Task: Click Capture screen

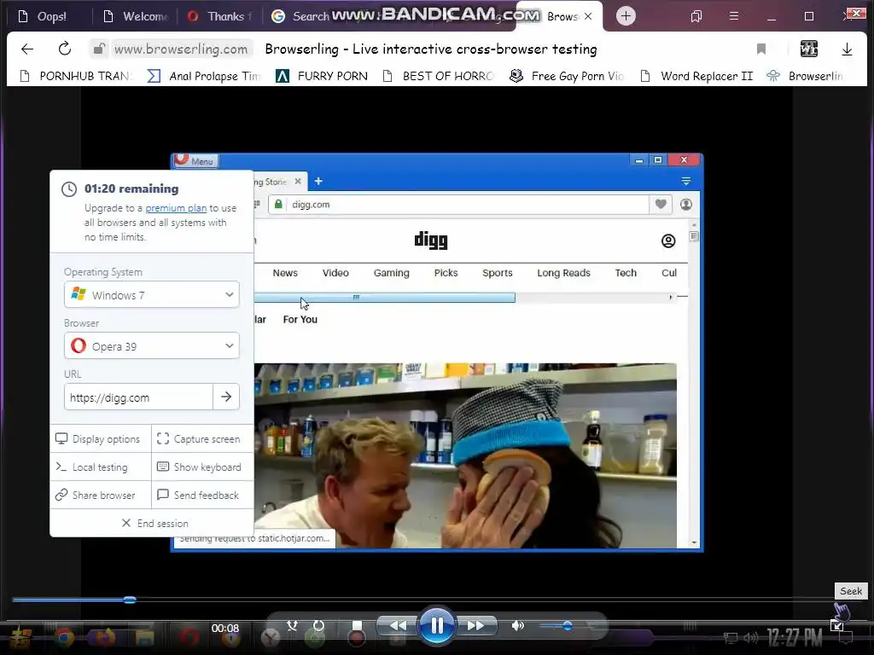Action: 203,439
